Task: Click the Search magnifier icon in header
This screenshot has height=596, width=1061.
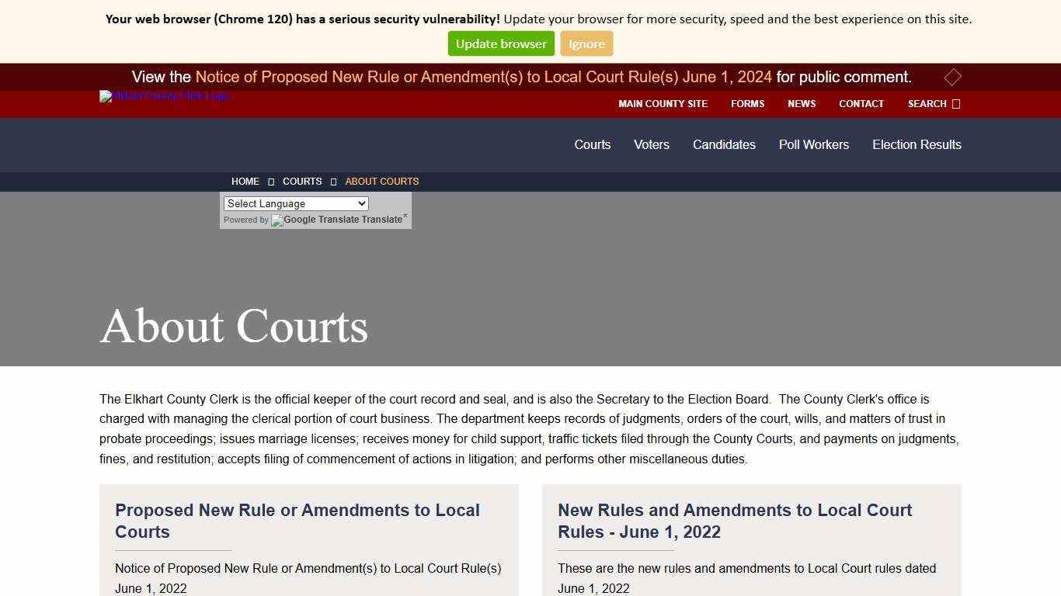Action: click(956, 103)
